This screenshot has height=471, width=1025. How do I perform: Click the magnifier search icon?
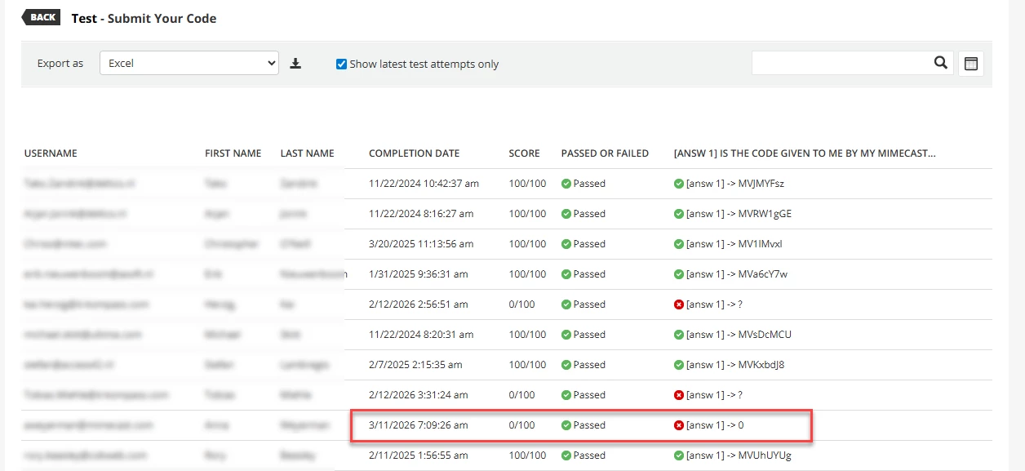click(x=941, y=63)
